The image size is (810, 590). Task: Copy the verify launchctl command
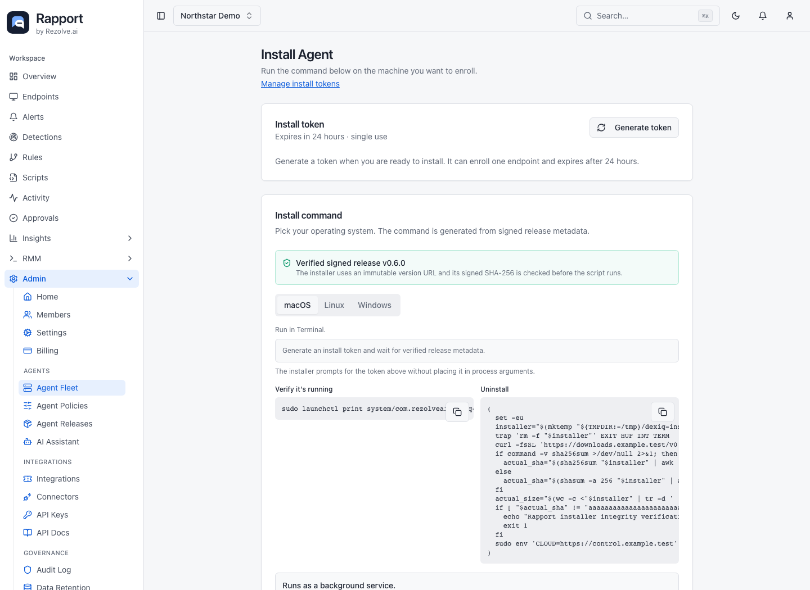click(x=457, y=412)
